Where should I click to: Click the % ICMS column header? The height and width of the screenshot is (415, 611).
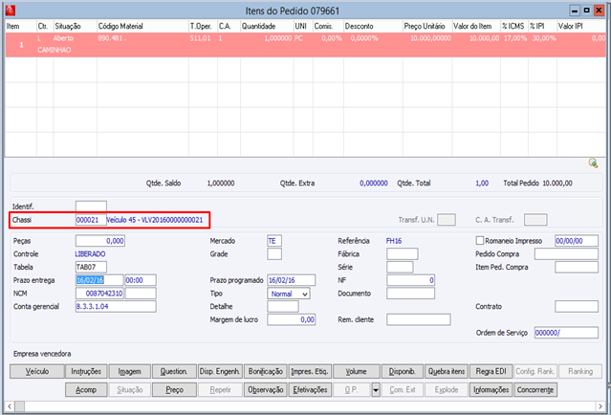click(x=514, y=26)
